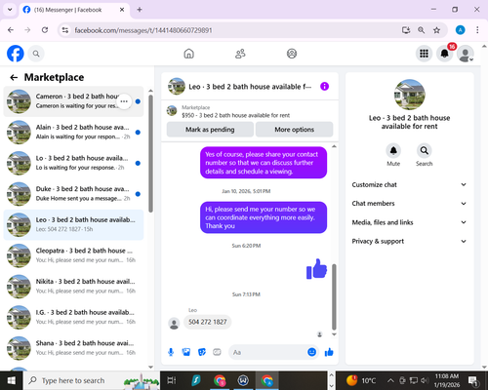Open Duke conversation
The image size is (488, 390).
(x=73, y=194)
